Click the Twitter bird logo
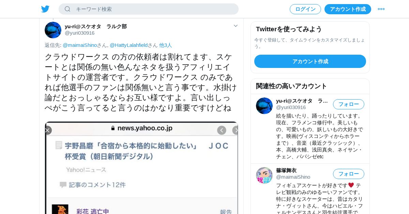The height and width of the screenshot is (214, 409). coord(45,9)
